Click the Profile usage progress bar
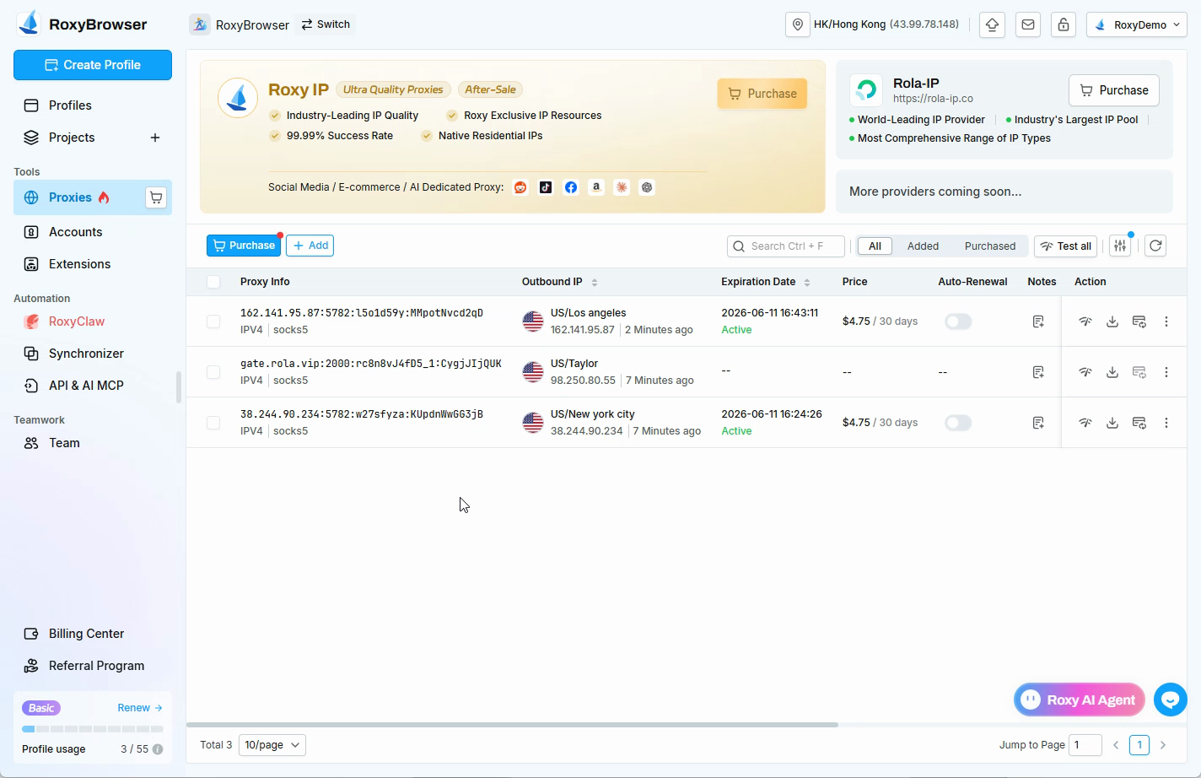 coord(93,729)
